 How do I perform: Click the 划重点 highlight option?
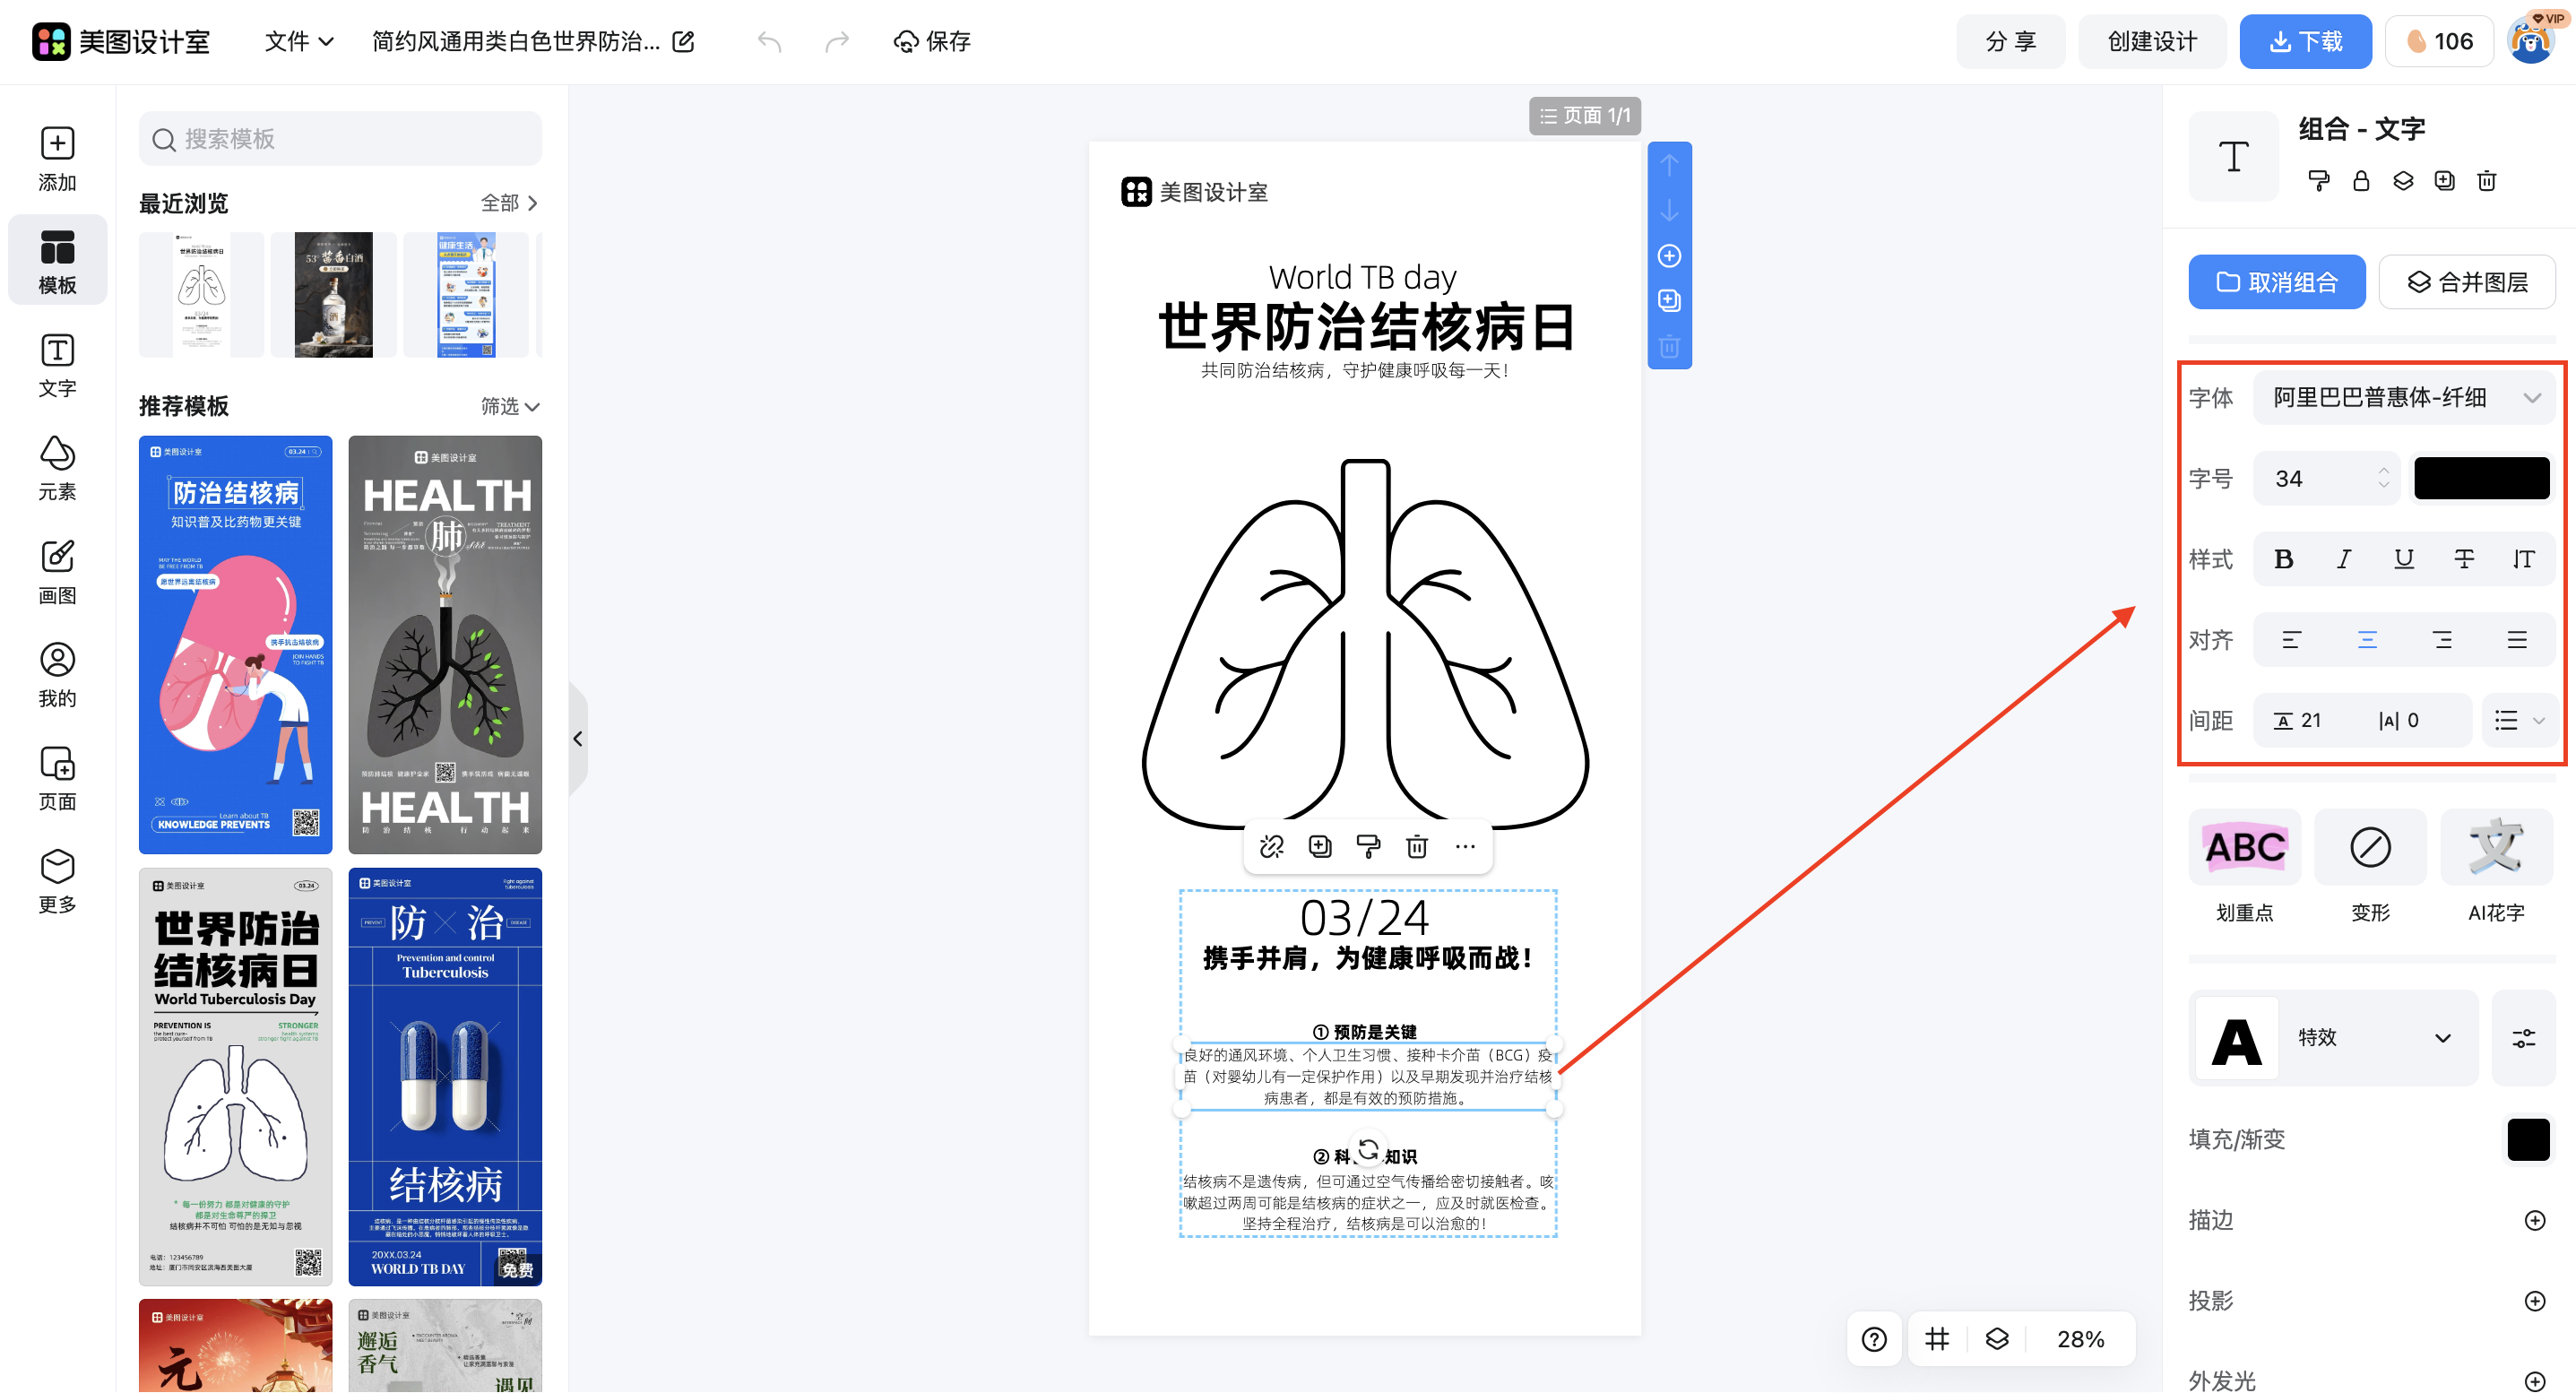pyautogui.click(x=2244, y=848)
